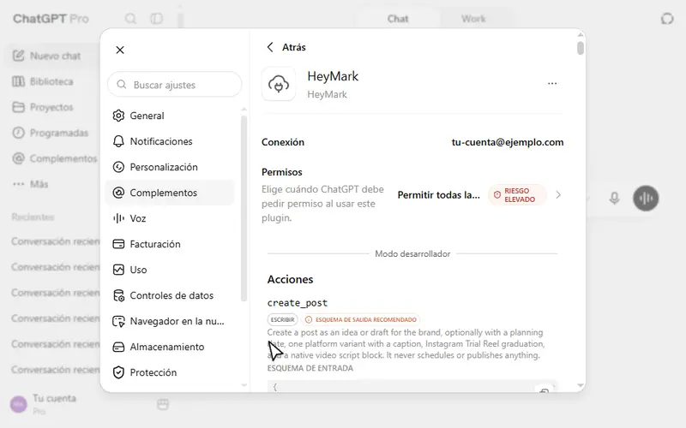Click the vertical scrollbar thumb of the plugin details
The image size is (686, 428).
[x=581, y=48]
